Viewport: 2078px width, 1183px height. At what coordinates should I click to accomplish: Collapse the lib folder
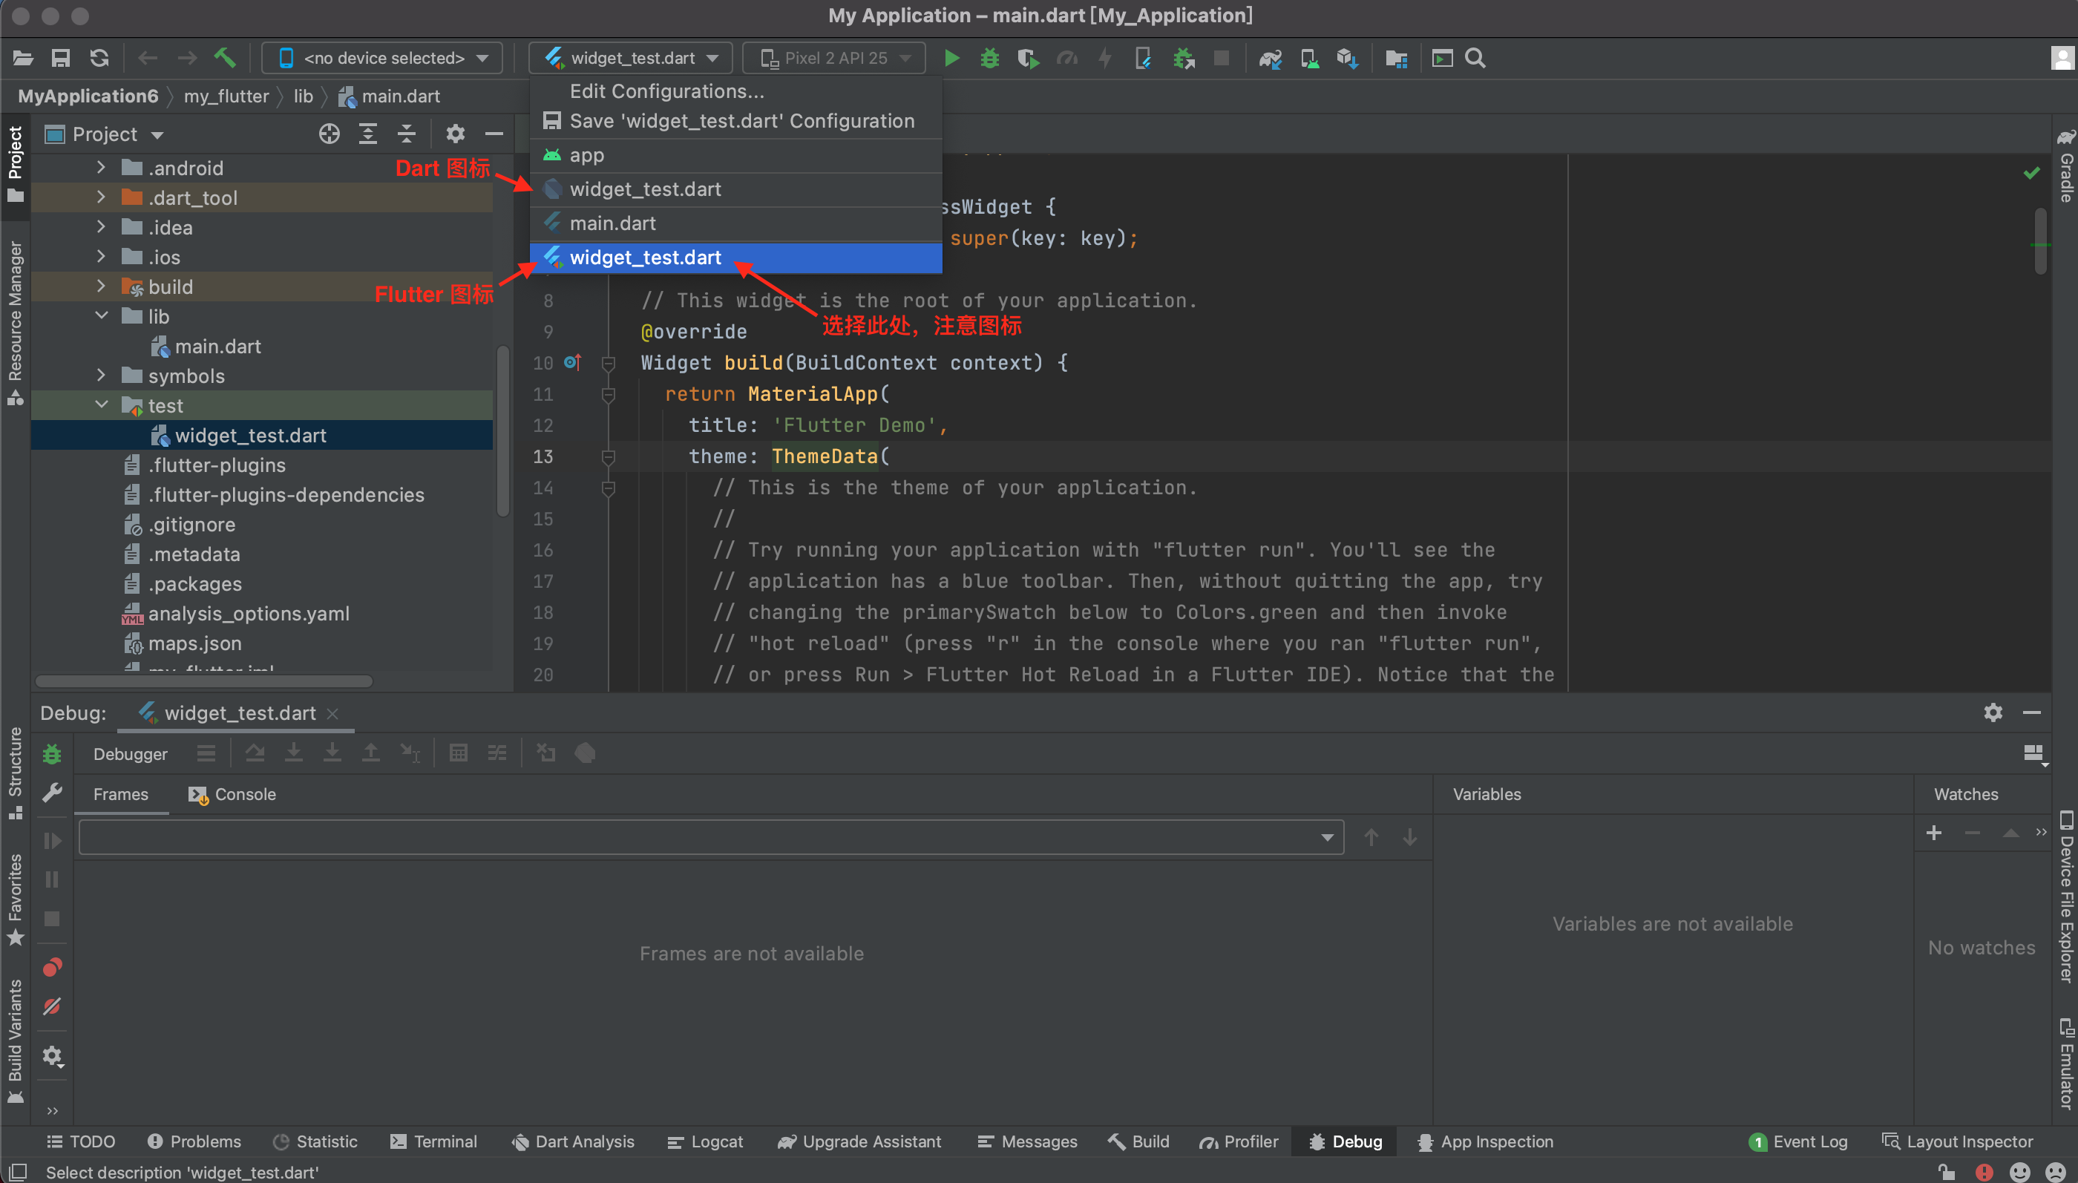pyautogui.click(x=101, y=316)
